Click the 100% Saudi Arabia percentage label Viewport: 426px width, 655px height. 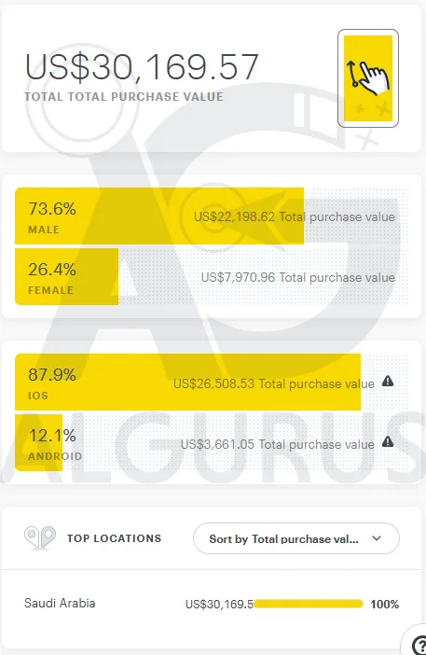click(385, 604)
